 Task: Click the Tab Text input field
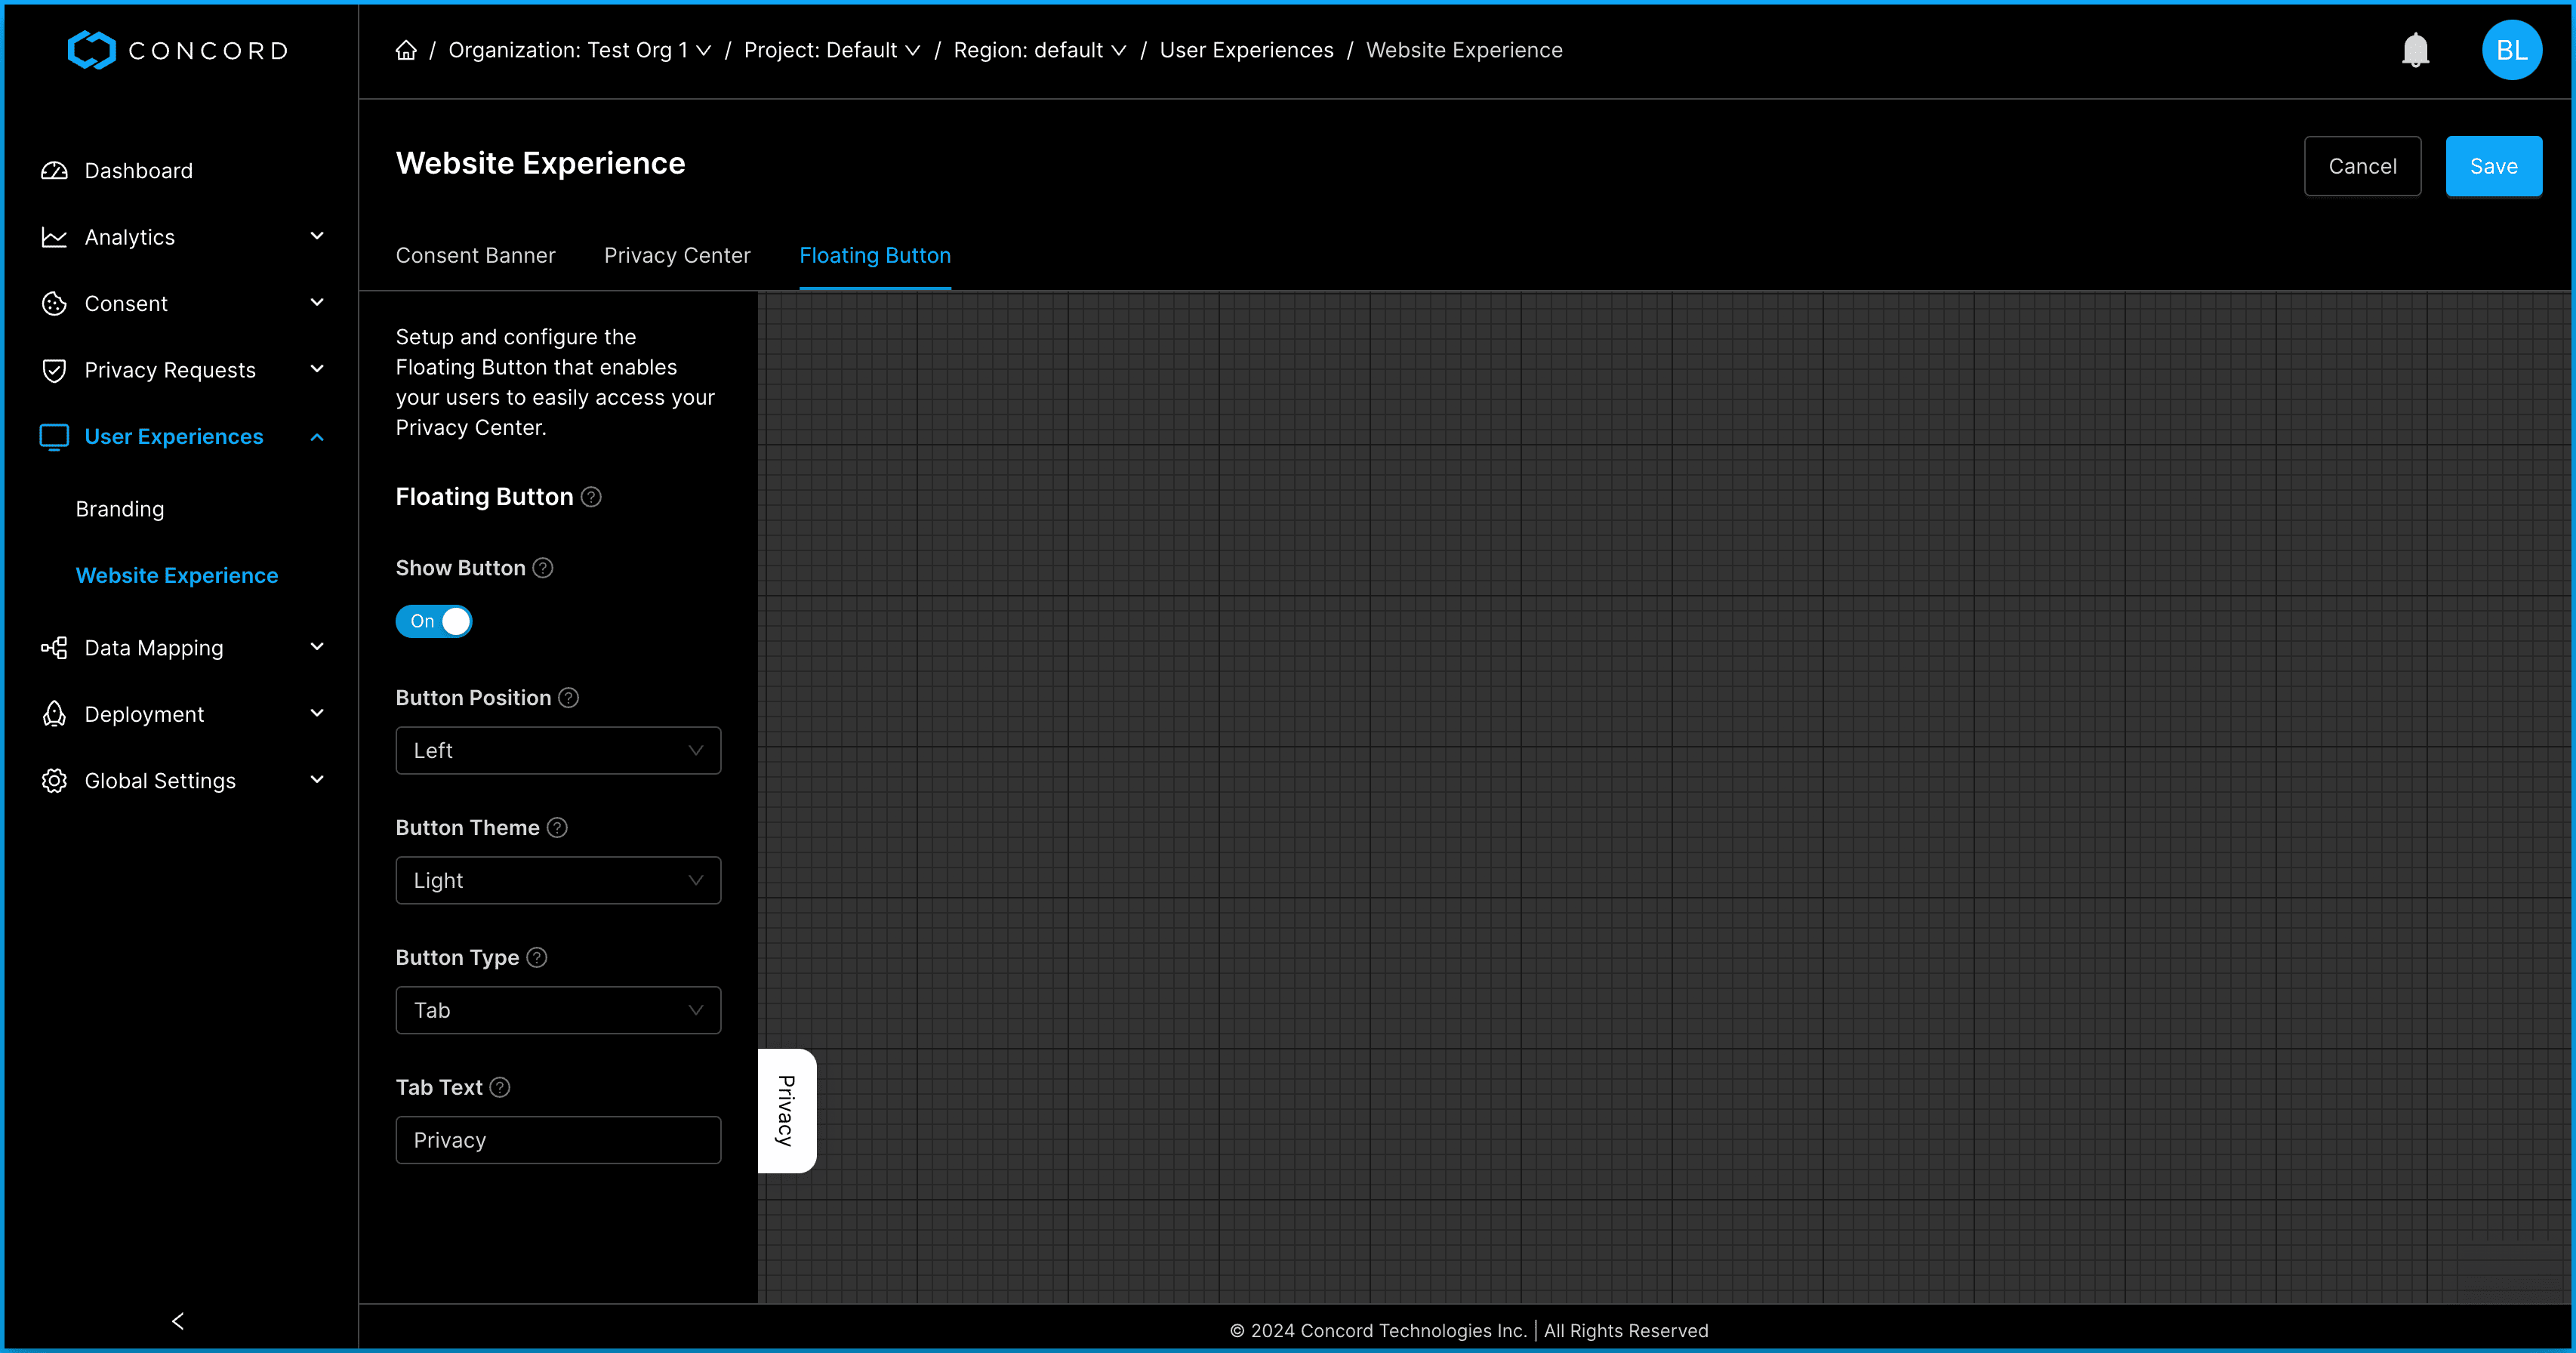pos(558,1140)
